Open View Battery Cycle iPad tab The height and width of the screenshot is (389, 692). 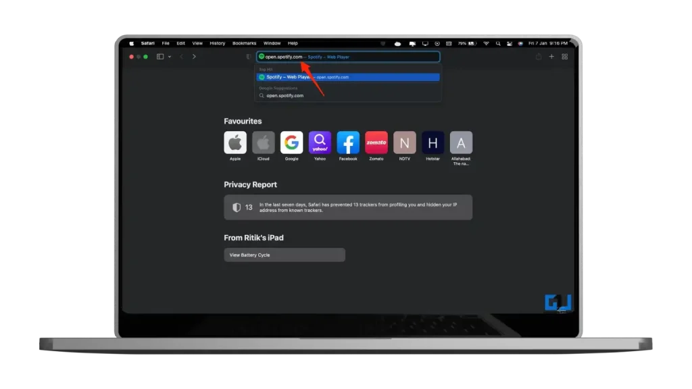click(285, 255)
